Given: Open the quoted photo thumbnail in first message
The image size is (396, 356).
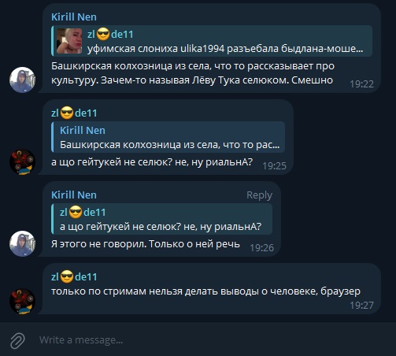Looking at the screenshot, I should pyautogui.click(x=69, y=41).
